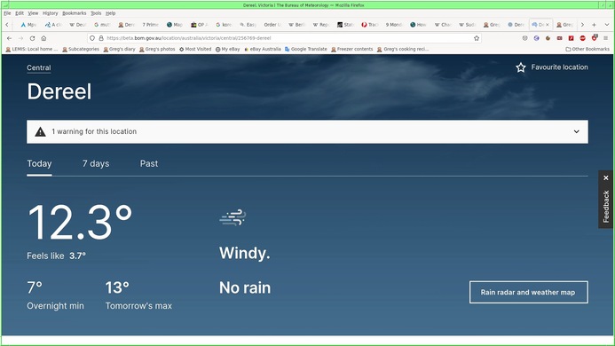The image size is (615, 346).
Task: Click the forward navigation arrow
Action: (20, 38)
